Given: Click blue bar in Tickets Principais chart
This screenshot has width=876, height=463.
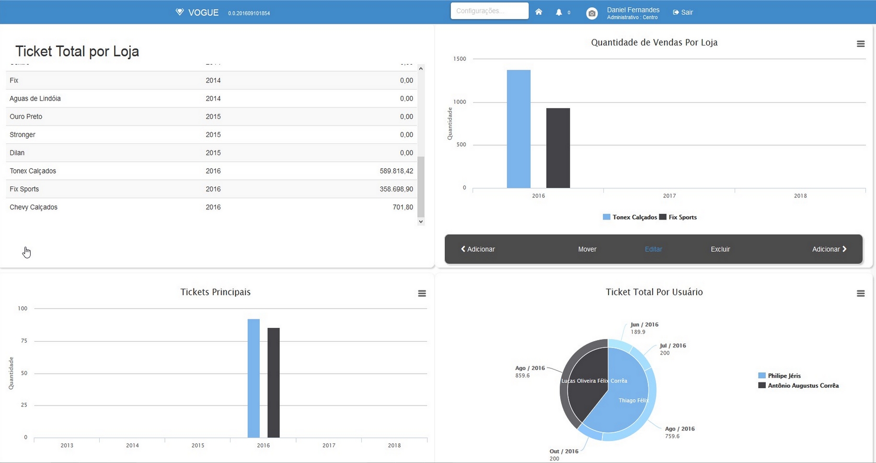Looking at the screenshot, I should click(254, 378).
